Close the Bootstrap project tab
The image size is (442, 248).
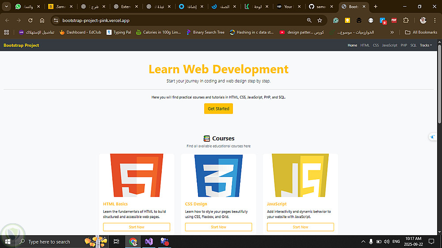364,7
